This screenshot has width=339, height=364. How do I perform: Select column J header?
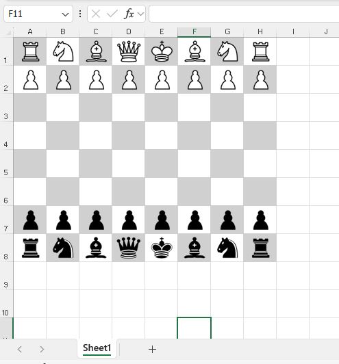click(x=326, y=32)
